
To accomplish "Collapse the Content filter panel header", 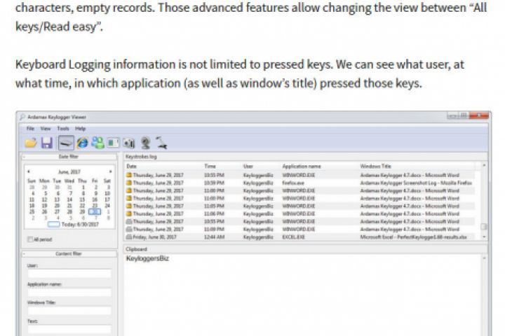I will [69, 253].
